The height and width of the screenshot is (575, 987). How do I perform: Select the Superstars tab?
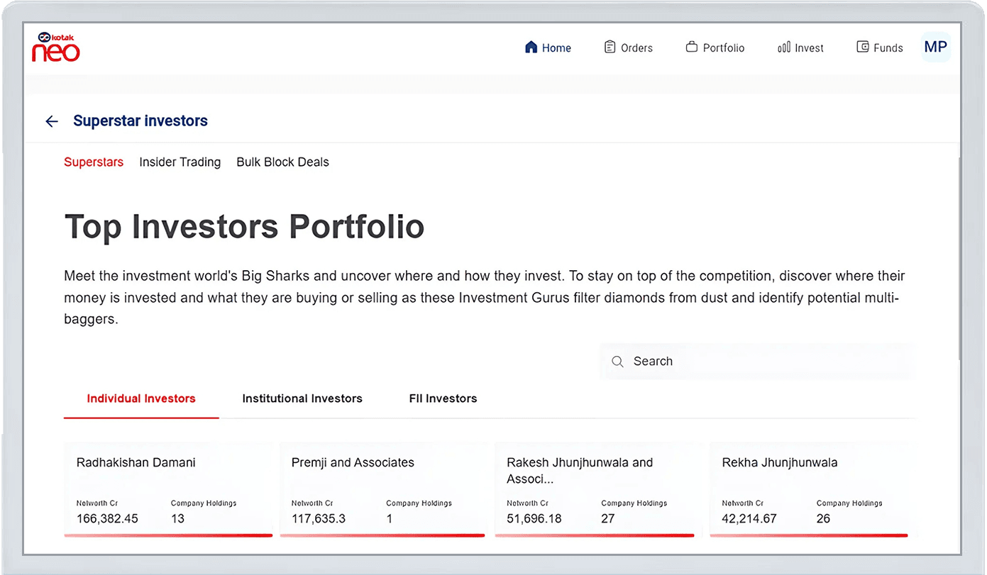point(94,162)
